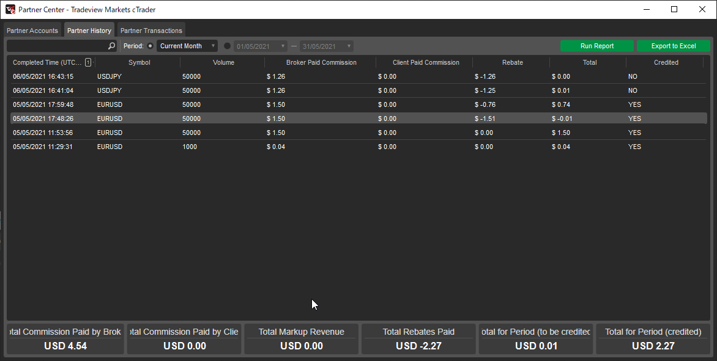
Task: Open the end date 31/05/2021 dropdown
Action: 327,46
